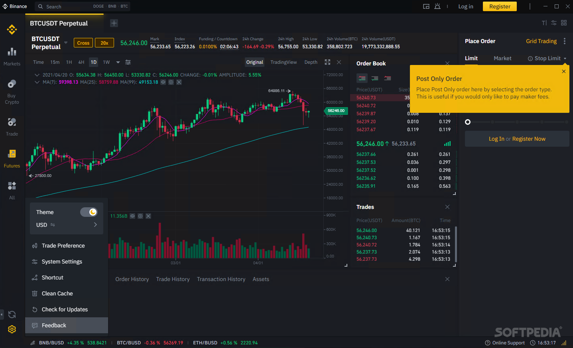This screenshot has height=348, width=573.
Task: Open the order book depth bars icon
Action: pyautogui.click(x=447, y=144)
